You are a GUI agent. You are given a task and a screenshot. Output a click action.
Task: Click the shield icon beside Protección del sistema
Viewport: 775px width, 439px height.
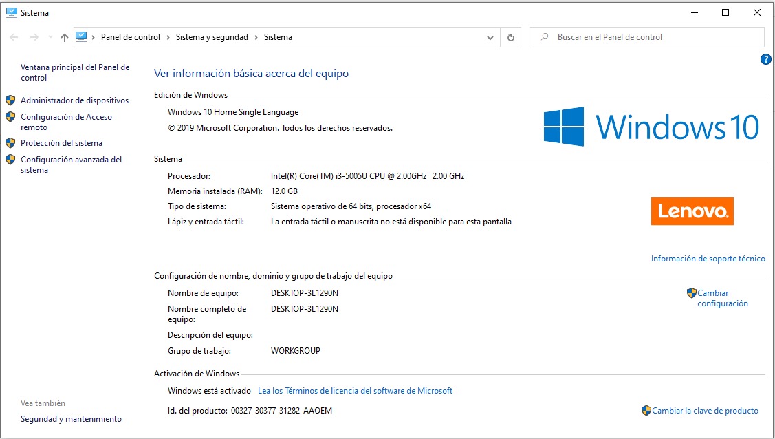10,143
